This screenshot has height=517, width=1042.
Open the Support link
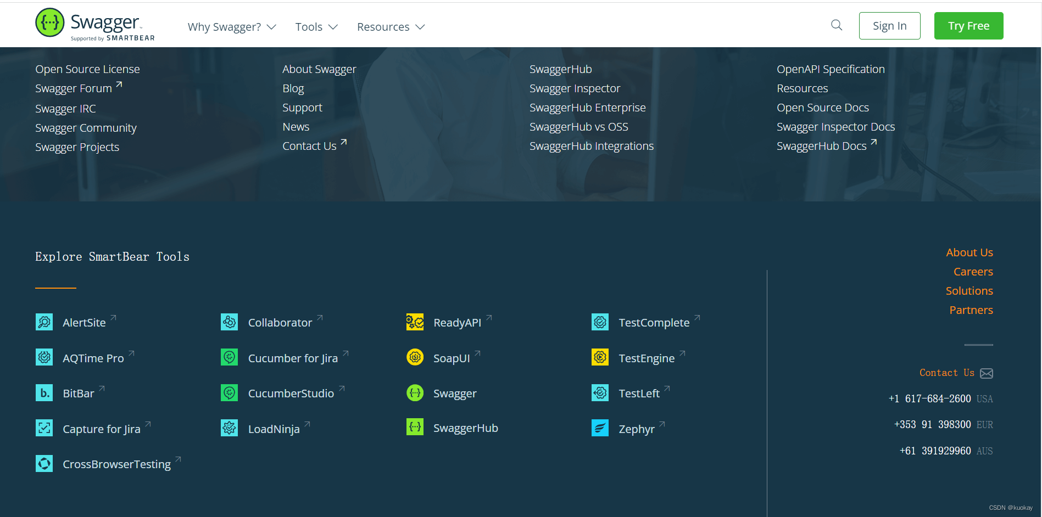coord(303,108)
